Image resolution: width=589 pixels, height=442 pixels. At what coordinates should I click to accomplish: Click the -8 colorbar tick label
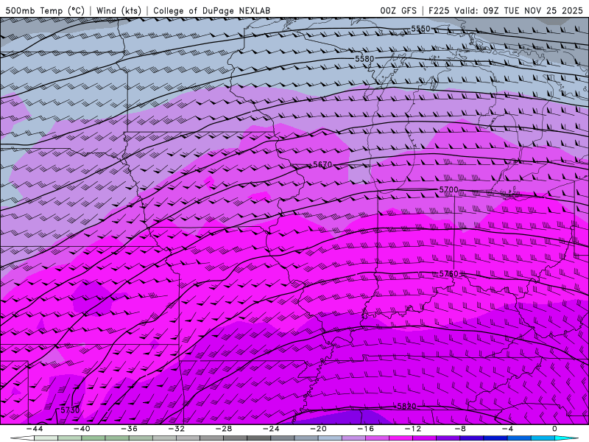(460, 429)
